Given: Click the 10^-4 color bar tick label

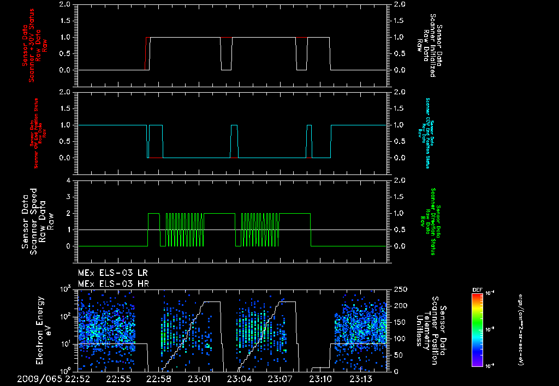Looking at the screenshot, I should [490, 293].
